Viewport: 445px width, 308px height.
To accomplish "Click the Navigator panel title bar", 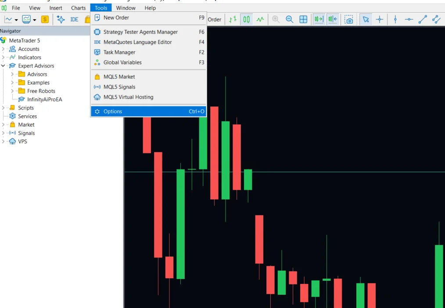I will tap(45, 31).
